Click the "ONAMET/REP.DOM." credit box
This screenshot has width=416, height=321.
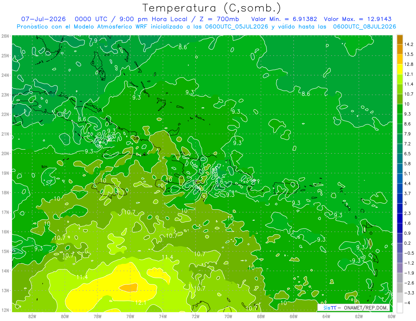pos(353,307)
